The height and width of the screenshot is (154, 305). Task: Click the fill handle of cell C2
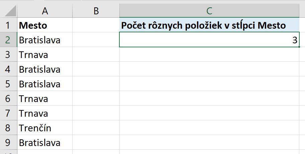pos(299,47)
